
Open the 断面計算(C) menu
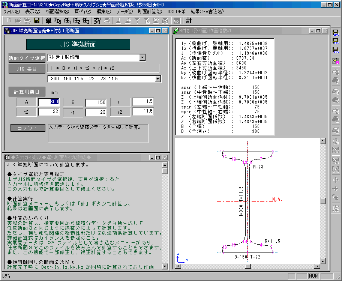(x=150, y=11)
